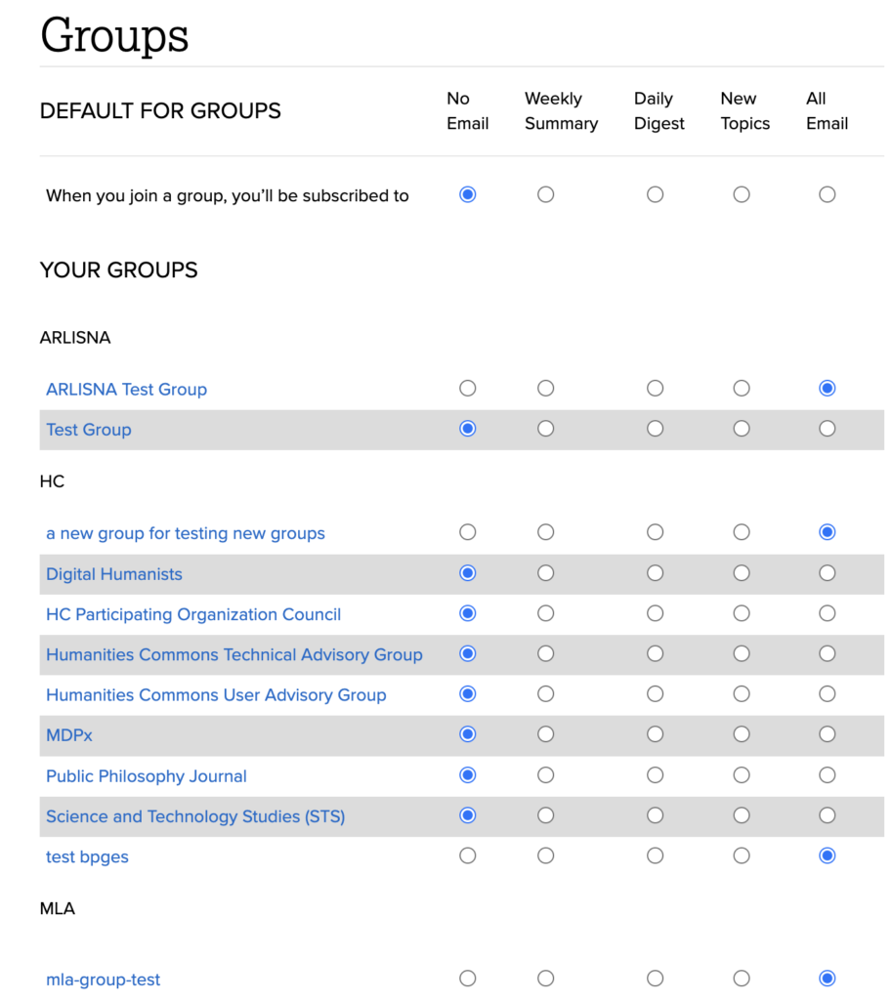This screenshot has height=1000, width=892.
Task: Enable Daily Digest for Test Group
Action: pyautogui.click(x=655, y=428)
